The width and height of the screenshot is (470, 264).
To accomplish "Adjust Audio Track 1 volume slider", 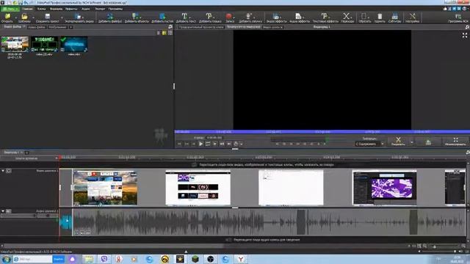I will click(18, 216).
